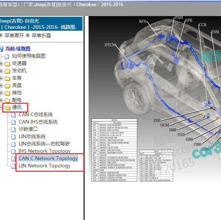221x220 pixels.
Task: Click document icon beside LIN总线系统—右舵驾驶
Action: 14,144
